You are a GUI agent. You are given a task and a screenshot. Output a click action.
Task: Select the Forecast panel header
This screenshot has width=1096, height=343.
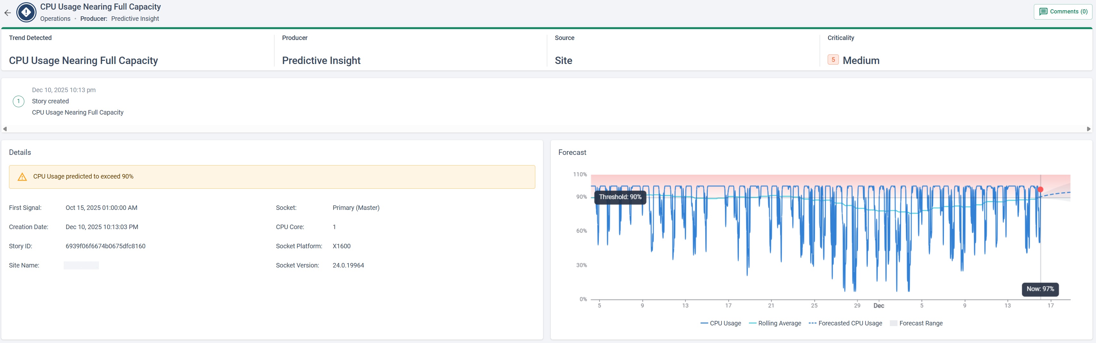[572, 152]
